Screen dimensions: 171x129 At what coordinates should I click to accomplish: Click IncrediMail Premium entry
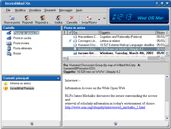(x=22, y=88)
